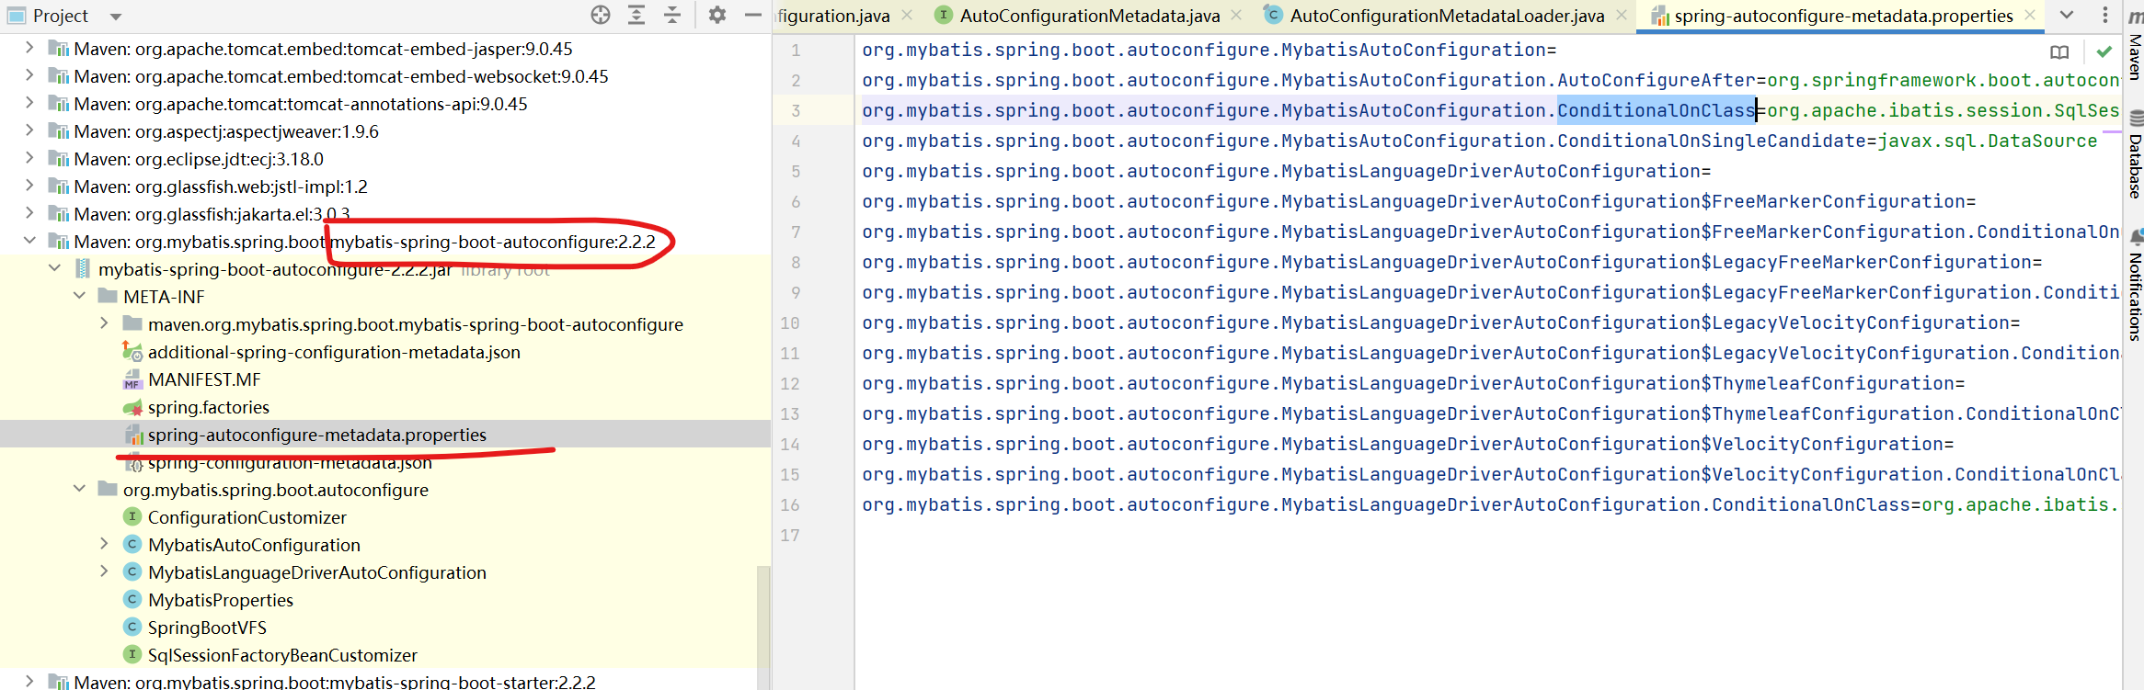Click the spring.factories leaf icon
Viewport: 2144px width, 690px height.
(132, 407)
